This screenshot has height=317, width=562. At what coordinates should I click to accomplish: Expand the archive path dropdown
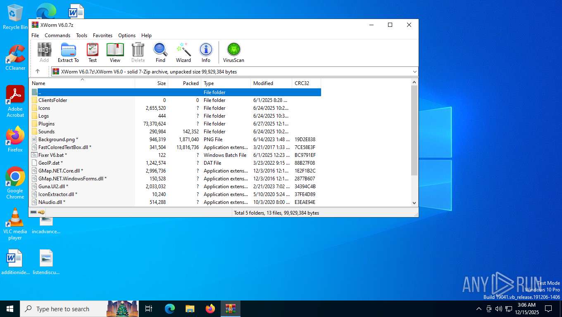click(414, 71)
